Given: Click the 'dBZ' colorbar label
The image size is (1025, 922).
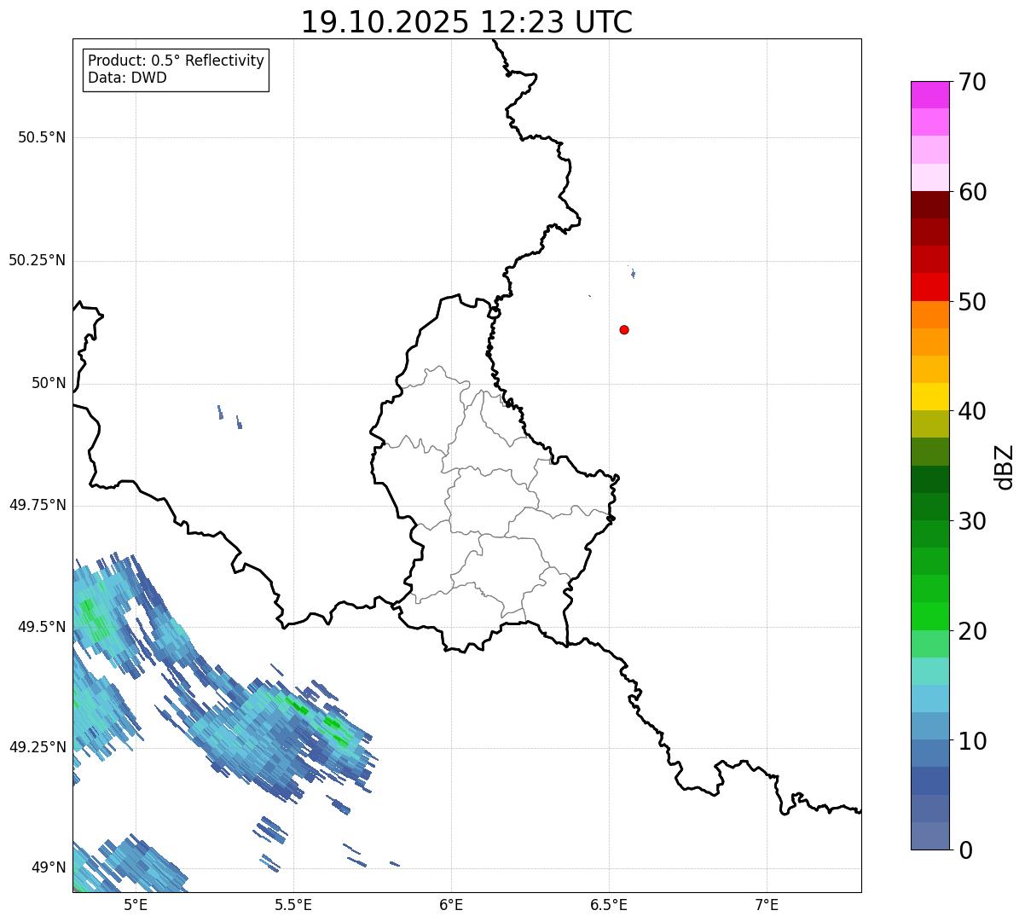Looking at the screenshot, I should coord(1004,466).
